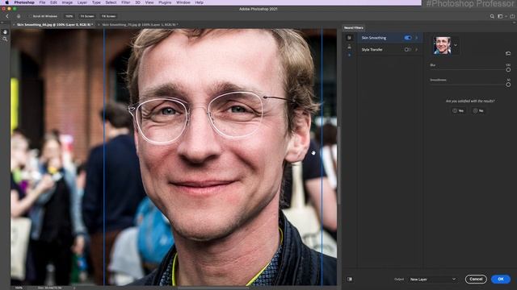Image resolution: width=517 pixels, height=290 pixels.
Task: Toggle the preview changes icon at panel bottom
Action: [350, 280]
